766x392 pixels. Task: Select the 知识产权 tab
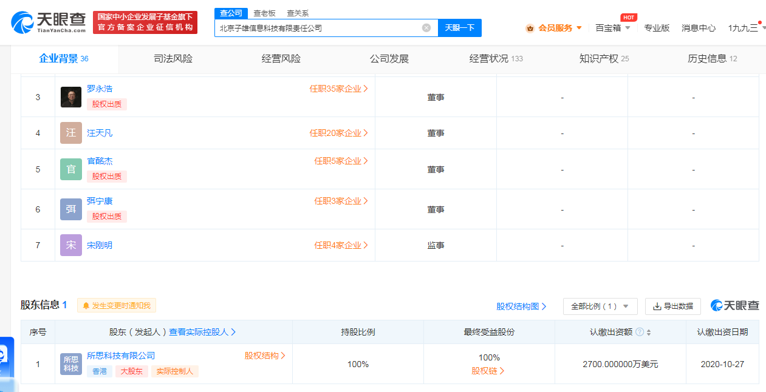coord(604,59)
